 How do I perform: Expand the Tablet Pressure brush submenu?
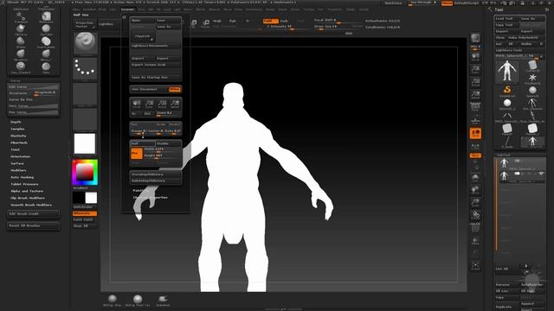tap(24, 184)
